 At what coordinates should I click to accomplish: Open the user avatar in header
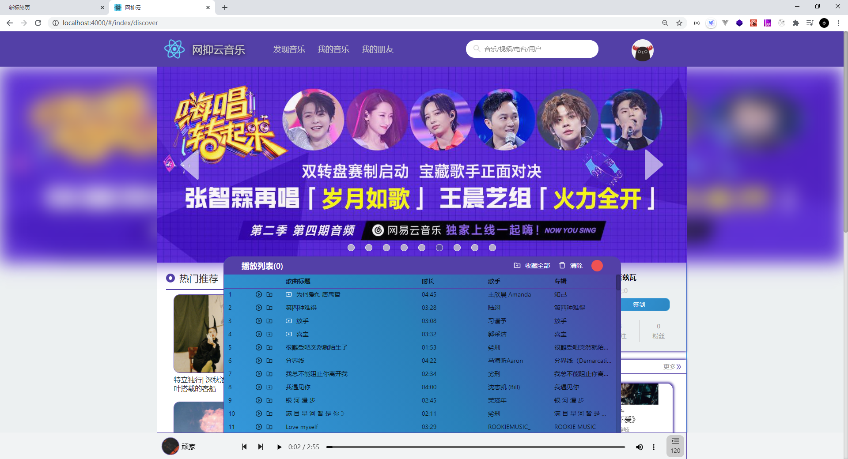643,50
